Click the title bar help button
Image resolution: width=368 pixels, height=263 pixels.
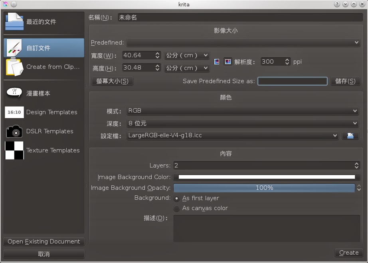coord(337,4)
